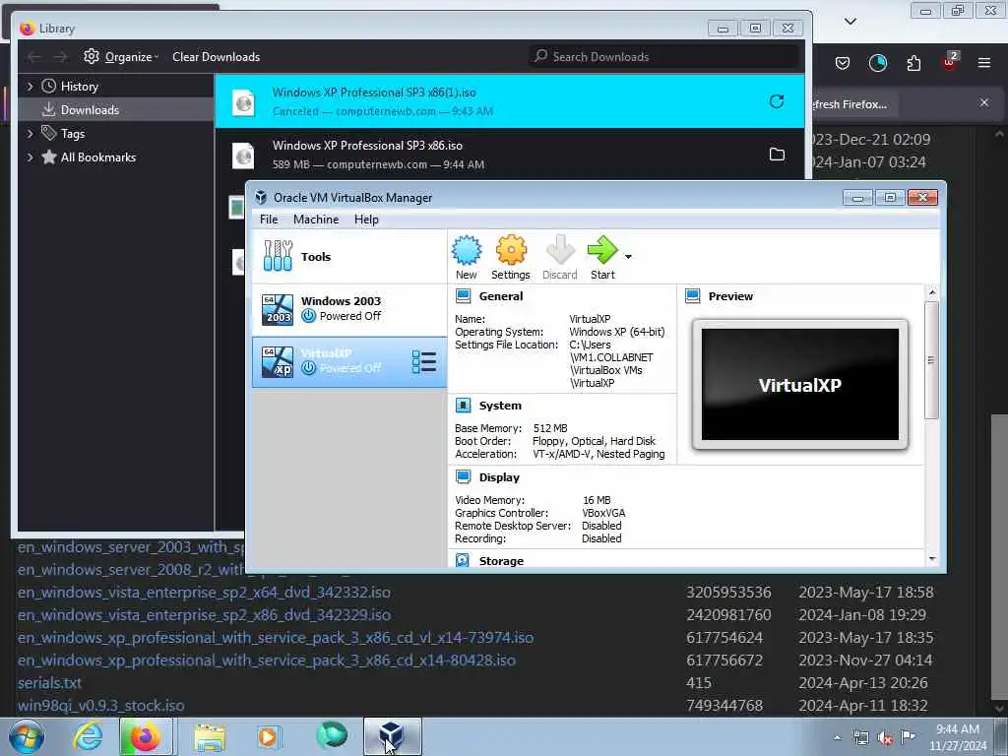The width and height of the screenshot is (1008, 756).
Task: Open Help menu in VirtualBox Manager
Action: [x=366, y=220]
